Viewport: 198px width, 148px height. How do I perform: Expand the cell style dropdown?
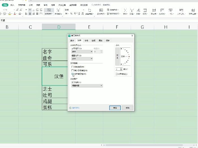(119, 14)
